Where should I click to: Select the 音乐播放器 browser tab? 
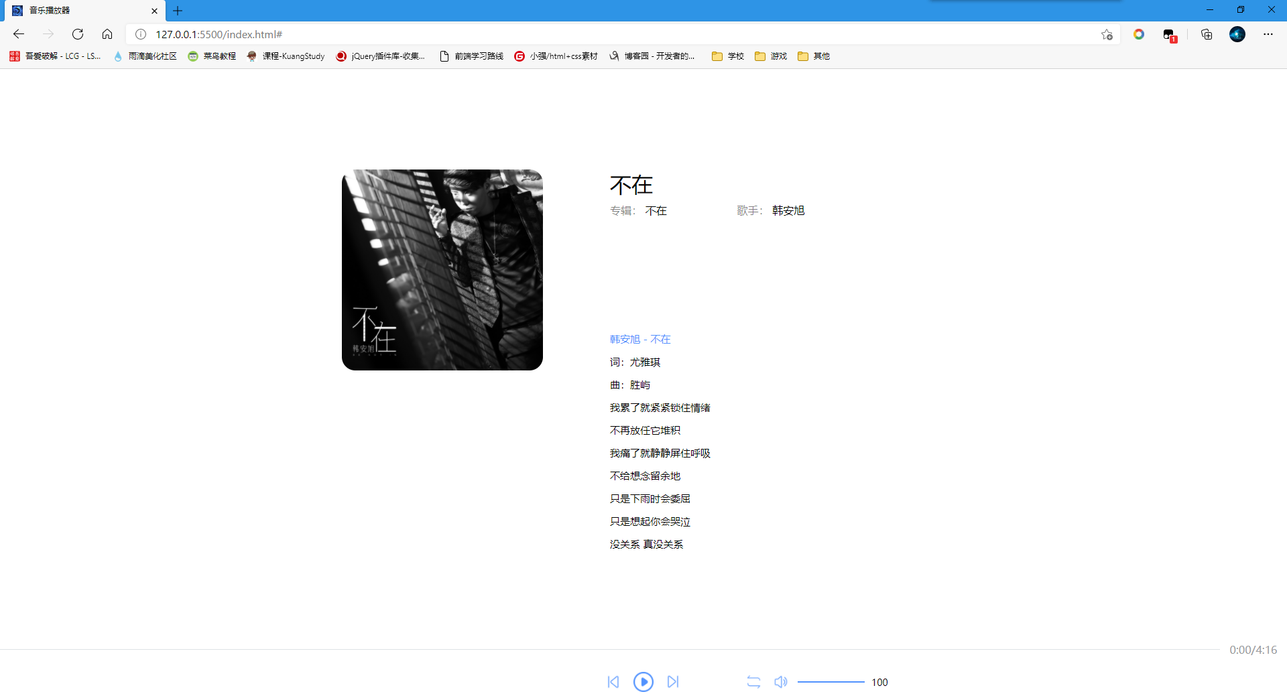(x=74, y=11)
